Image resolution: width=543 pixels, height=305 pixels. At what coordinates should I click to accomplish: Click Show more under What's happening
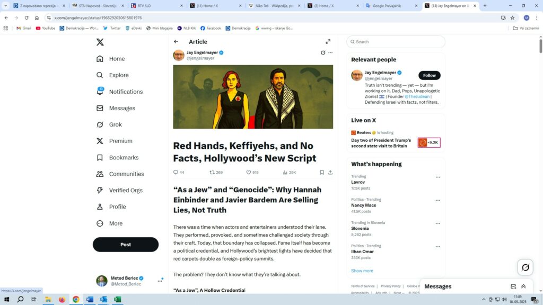click(x=362, y=271)
